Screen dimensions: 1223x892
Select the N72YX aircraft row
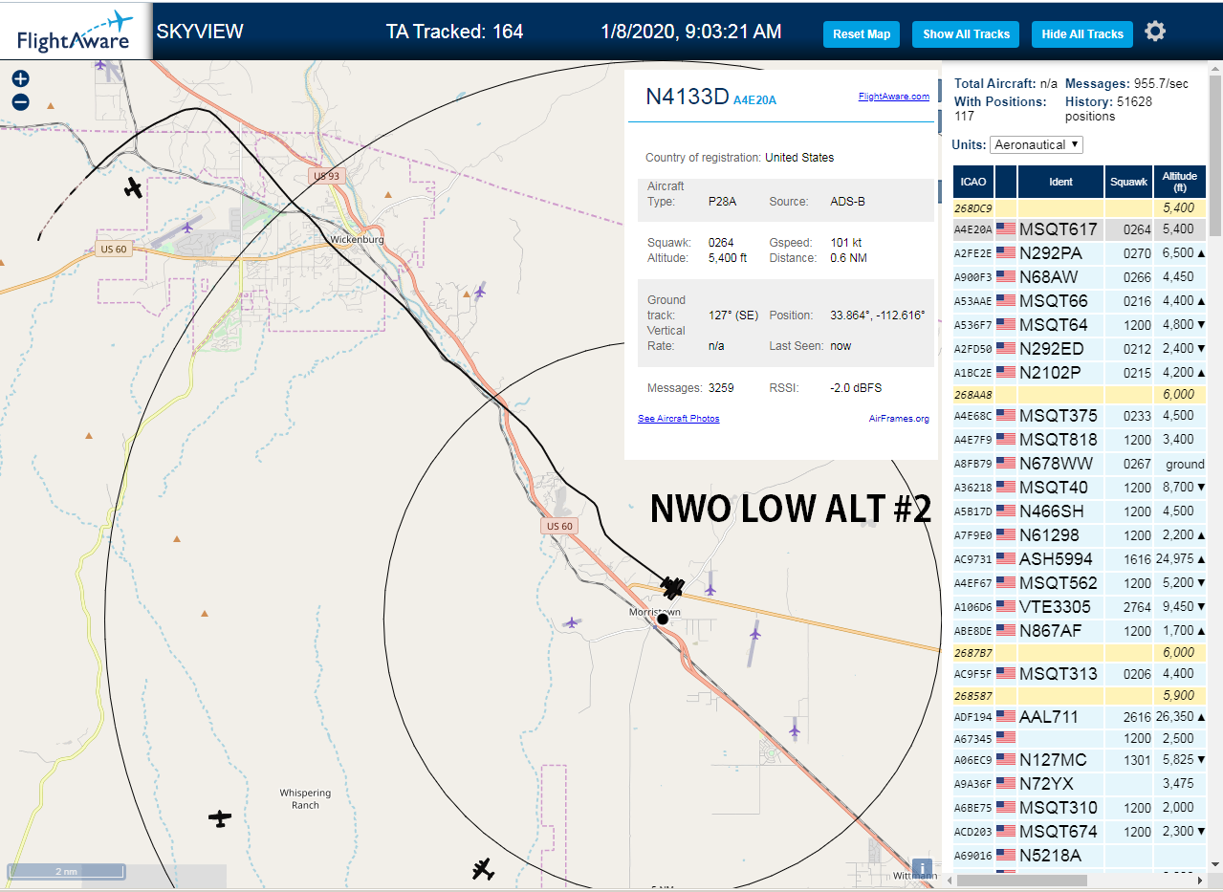pos(1080,784)
